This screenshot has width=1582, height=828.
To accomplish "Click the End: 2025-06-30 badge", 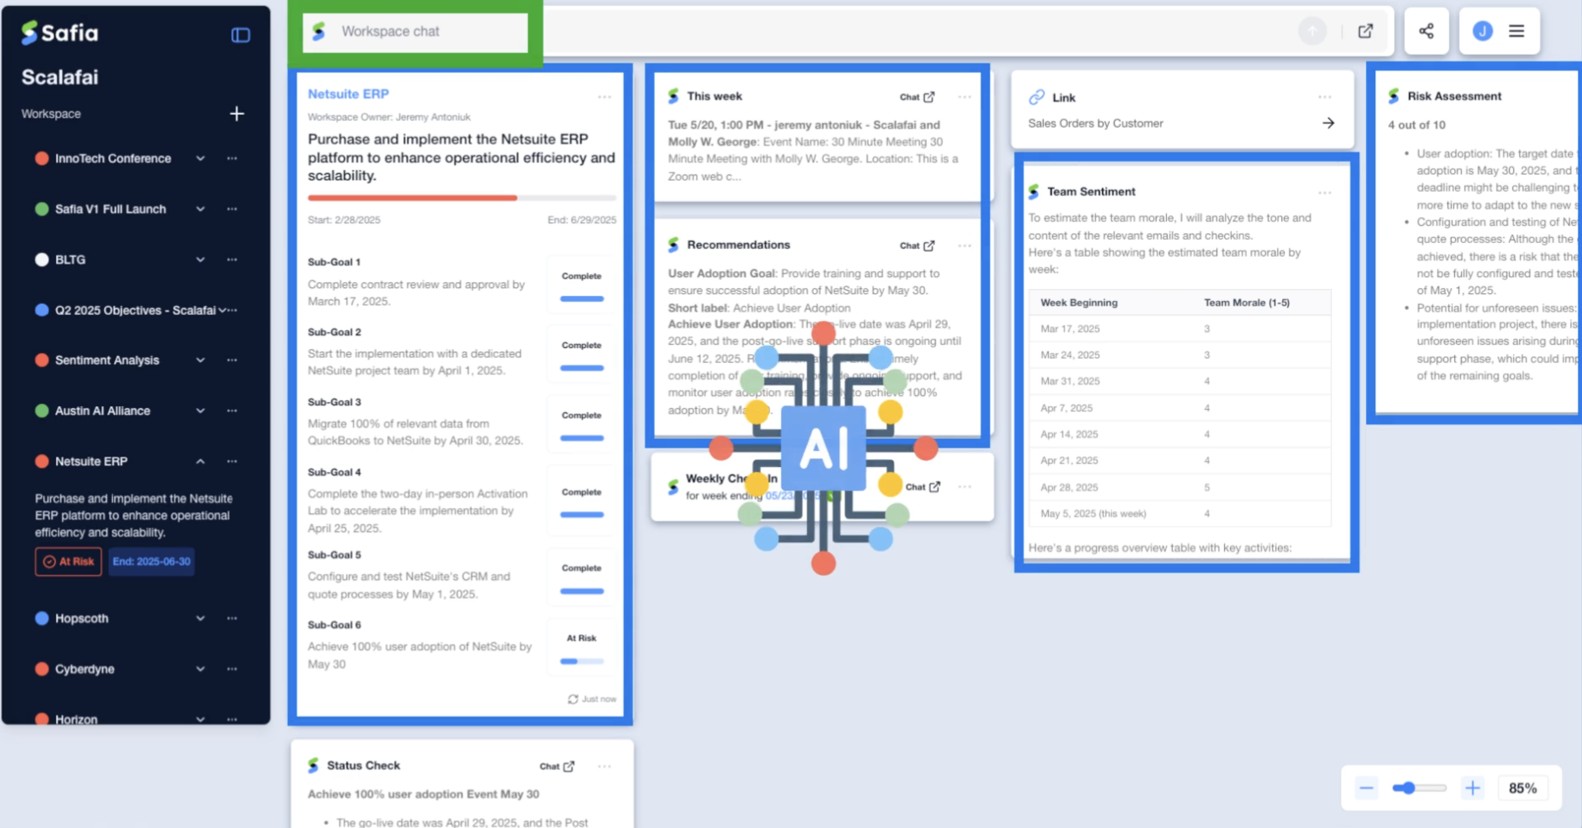I will coord(152,561).
